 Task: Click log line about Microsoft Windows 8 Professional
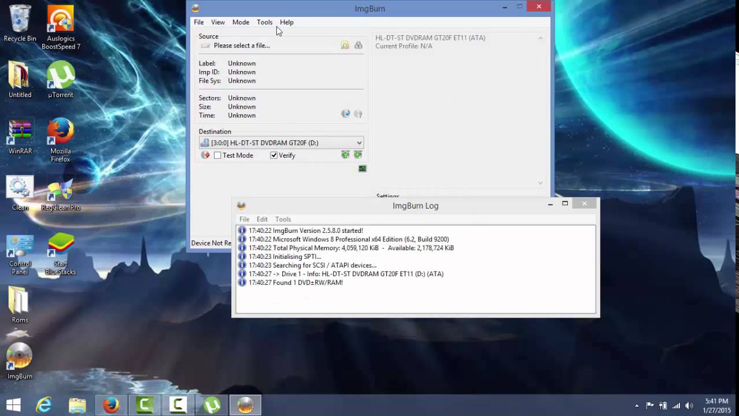(x=349, y=239)
